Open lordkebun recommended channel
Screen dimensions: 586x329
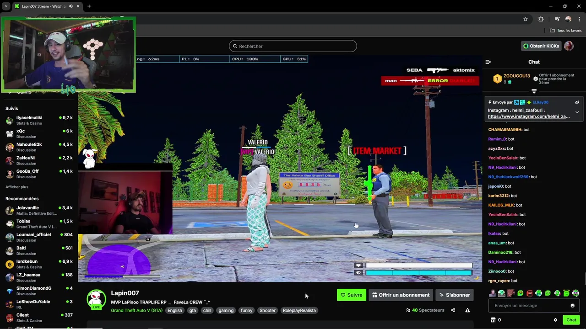point(39,264)
